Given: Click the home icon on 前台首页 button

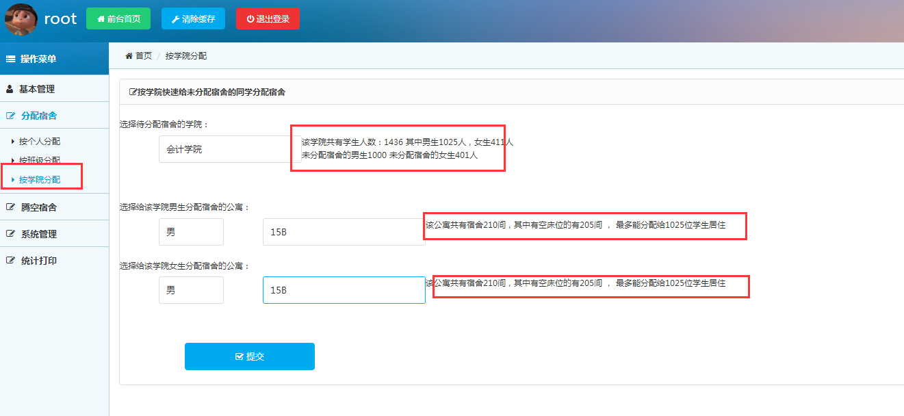Looking at the screenshot, I should pyautogui.click(x=101, y=18).
